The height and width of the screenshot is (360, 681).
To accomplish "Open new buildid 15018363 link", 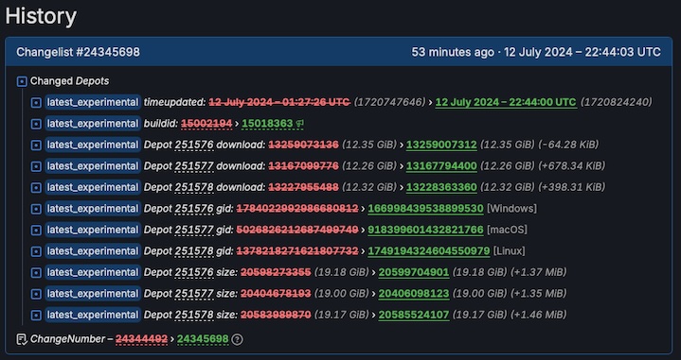I will coord(267,124).
